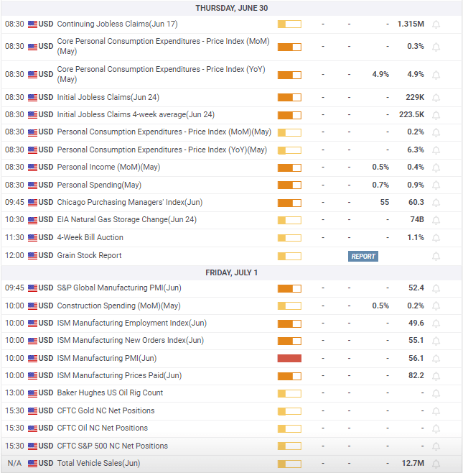
Task: Enable bell for Grain Stock Report
Action: pyautogui.click(x=436, y=257)
